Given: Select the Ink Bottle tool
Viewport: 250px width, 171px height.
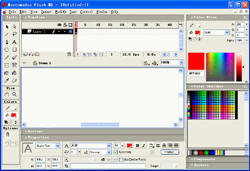Looking at the screenshot, I should coord(6,73).
